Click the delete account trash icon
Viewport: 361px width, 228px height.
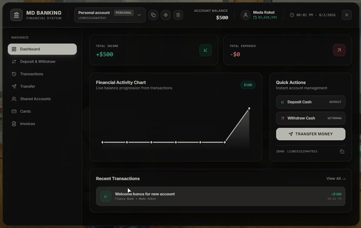[178, 15]
